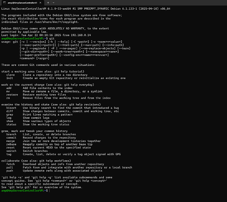Select the amp@AmpServerControllerVM tab title
Viewport: 227px width, 202px height.
pos(22,3)
